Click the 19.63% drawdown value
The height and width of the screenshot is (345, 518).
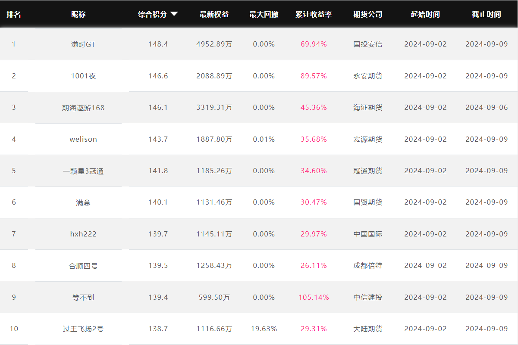coord(264,329)
